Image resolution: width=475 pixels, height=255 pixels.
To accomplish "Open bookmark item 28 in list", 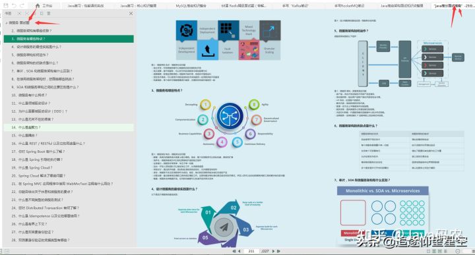I will (40, 241).
